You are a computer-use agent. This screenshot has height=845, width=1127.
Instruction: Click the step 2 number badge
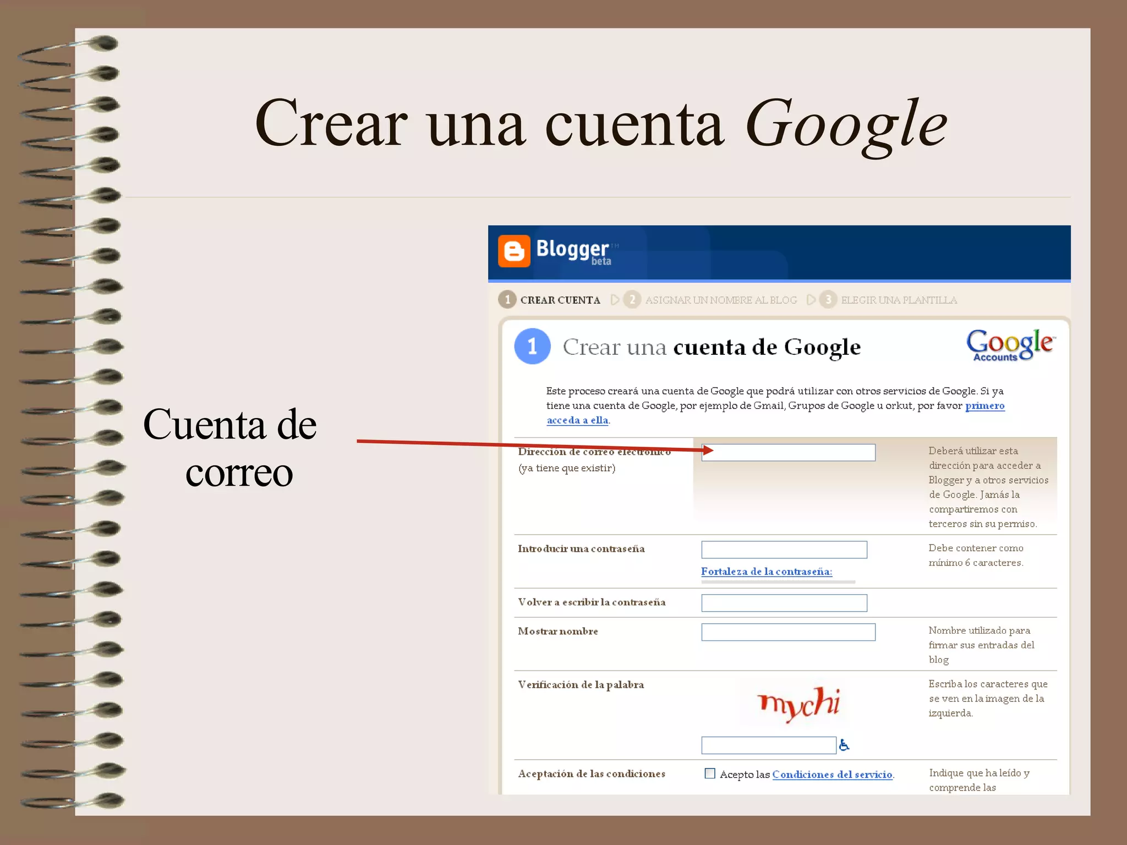pyautogui.click(x=632, y=300)
